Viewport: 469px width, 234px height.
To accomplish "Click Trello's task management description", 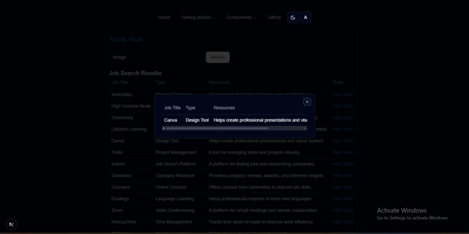I will pyautogui.click(x=254, y=153).
